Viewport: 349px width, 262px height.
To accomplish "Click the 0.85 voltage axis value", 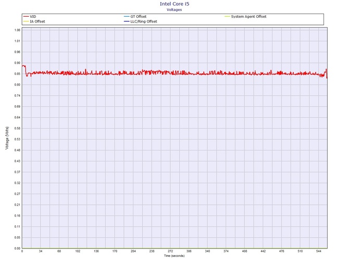I will coord(17,74).
